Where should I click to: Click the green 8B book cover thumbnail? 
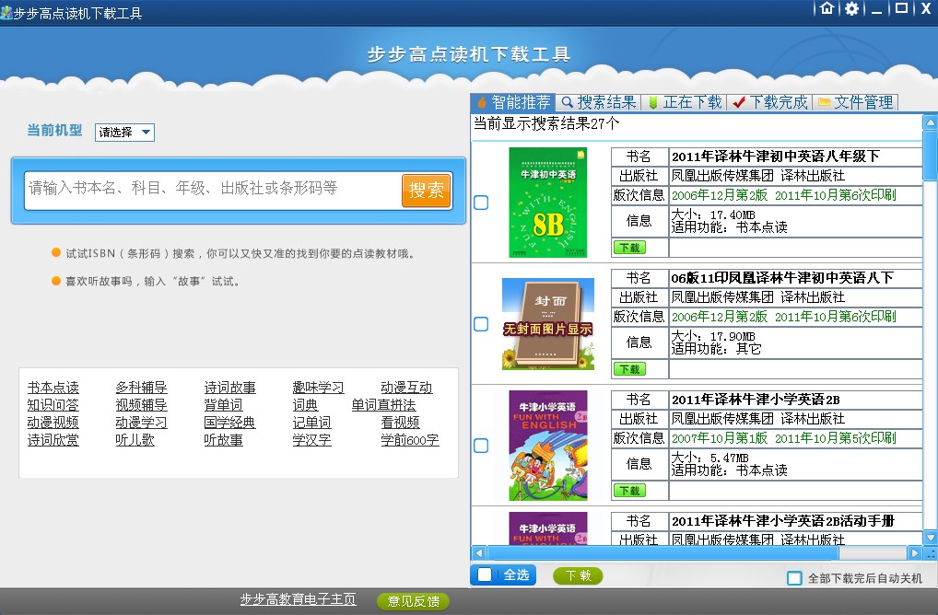pyautogui.click(x=547, y=203)
